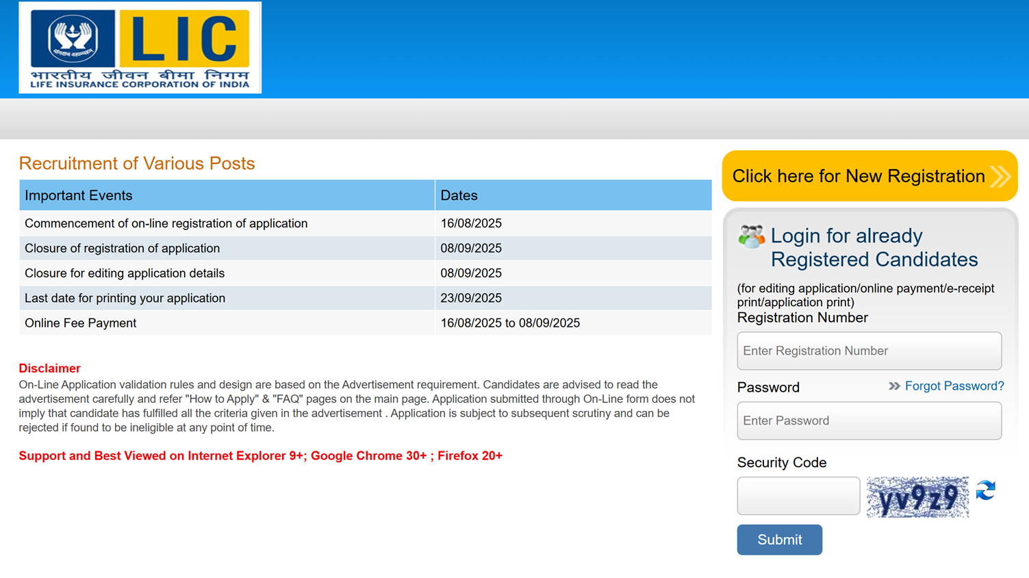Open the Forgot Password link
The height and width of the screenshot is (578, 1029).
click(x=954, y=386)
